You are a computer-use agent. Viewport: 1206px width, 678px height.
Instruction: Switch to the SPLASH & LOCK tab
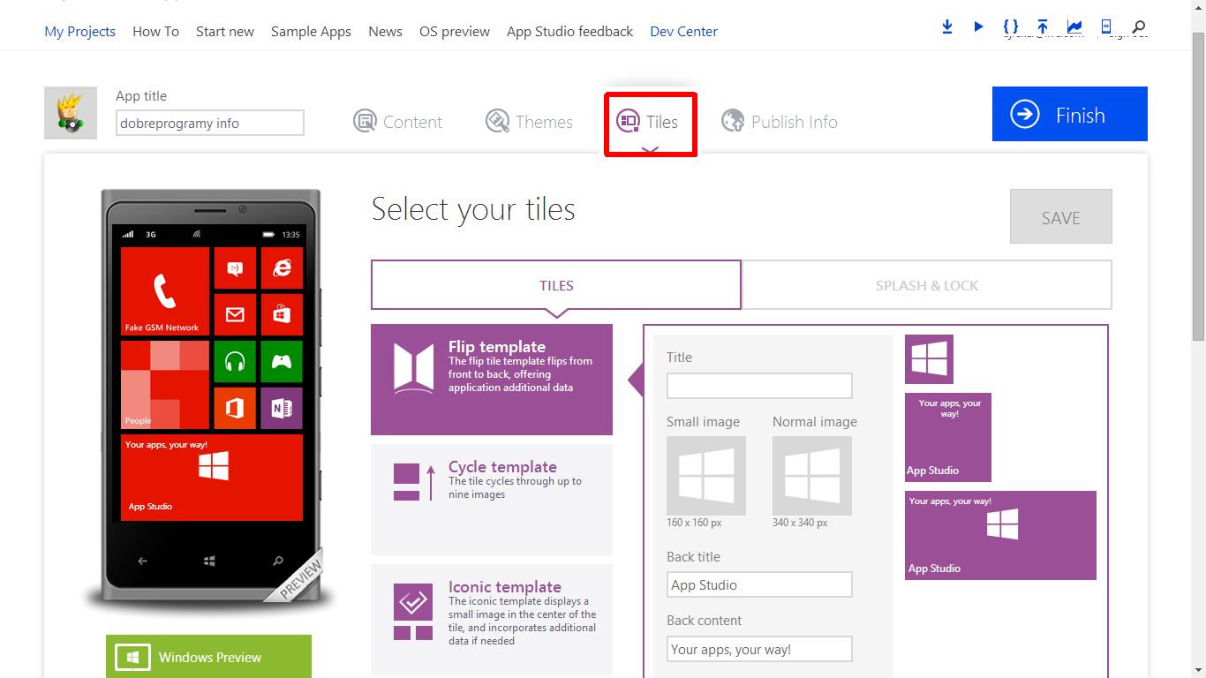927,285
